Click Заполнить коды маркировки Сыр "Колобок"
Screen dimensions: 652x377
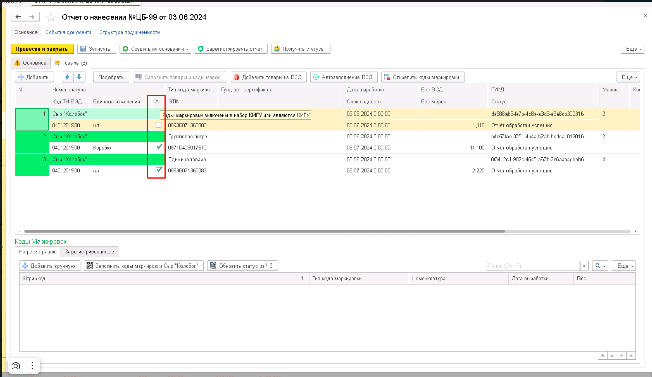[x=143, y=266]
